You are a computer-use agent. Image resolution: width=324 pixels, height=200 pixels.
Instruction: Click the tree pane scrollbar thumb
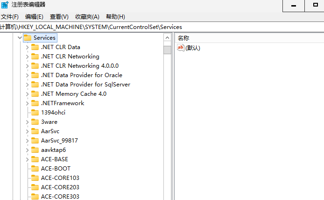[168, 50]
